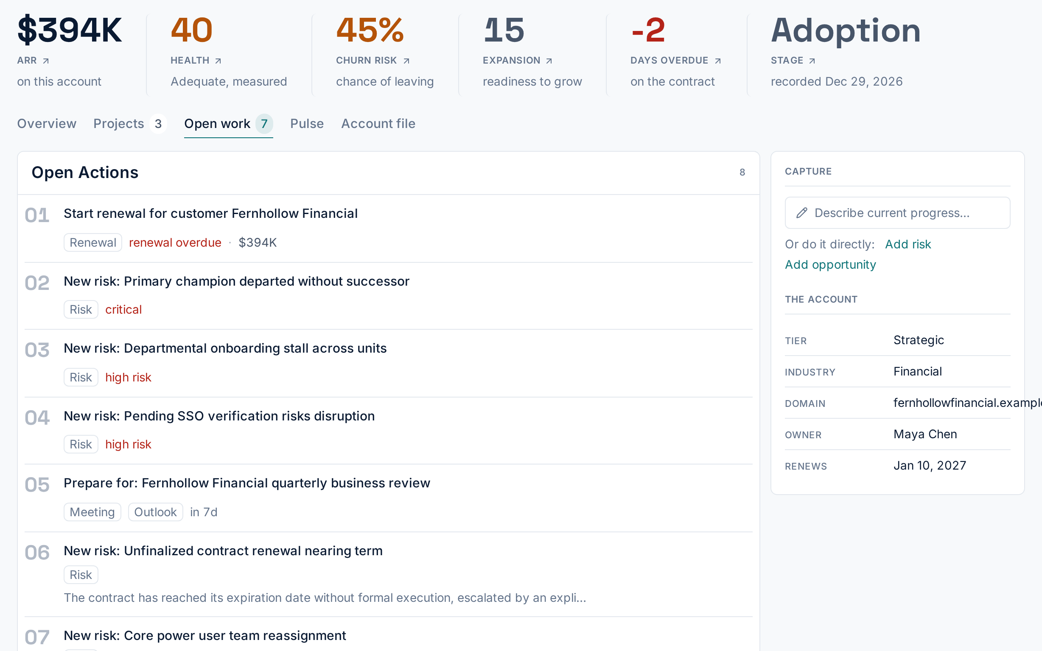The width and height of the screenshot is (1042, 651).
Task: Open the EXPANSION metric arrow icon
Action: pos(549,61)
